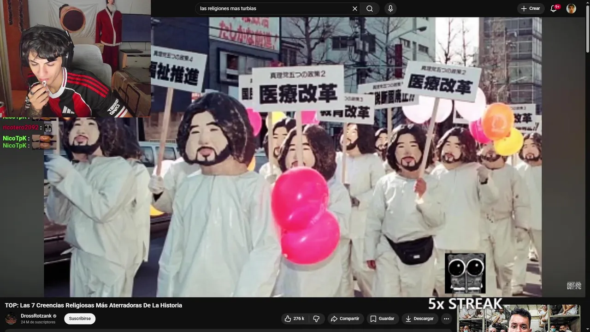Open the account avatar menu
Screen dimensions: 590x332
[x=571, y=8]
